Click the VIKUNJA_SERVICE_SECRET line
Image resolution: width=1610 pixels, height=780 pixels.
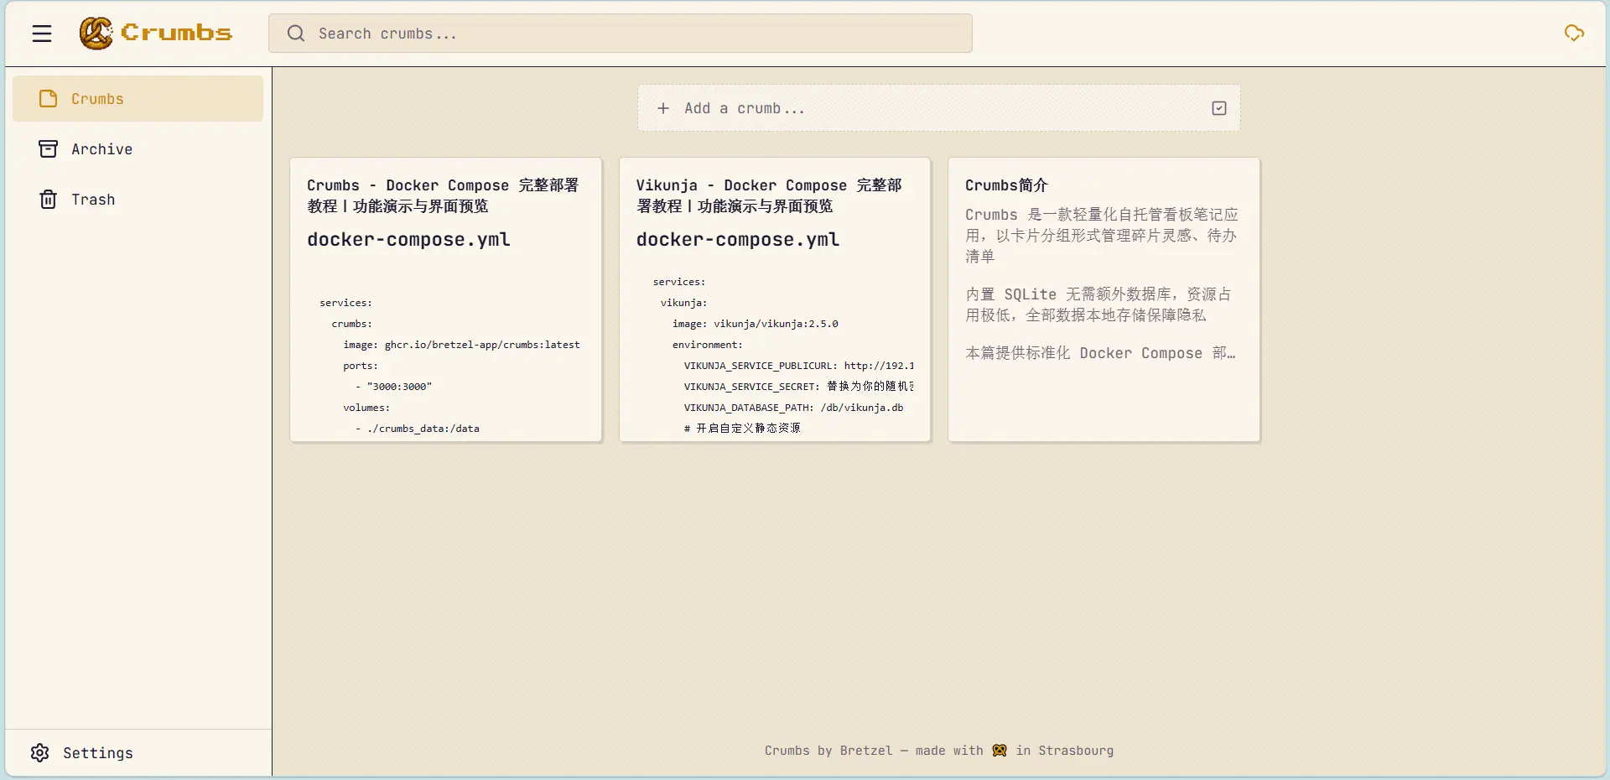[x=798, y=387]
